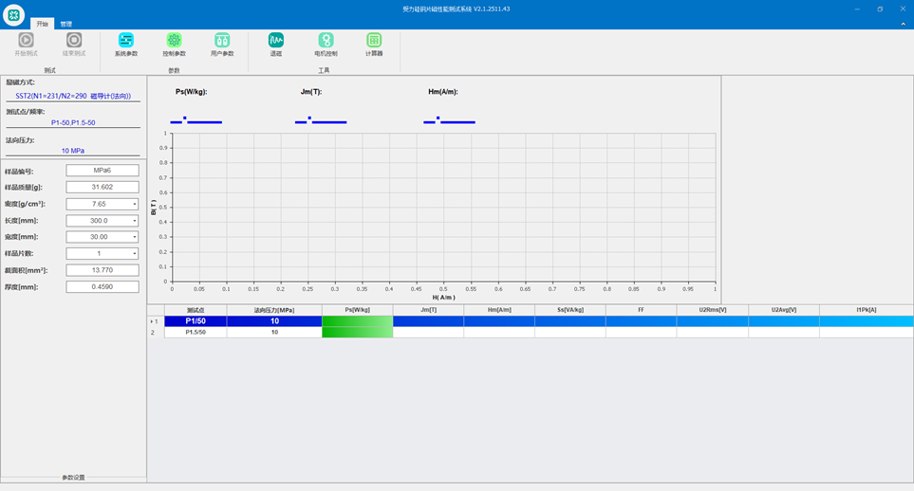Click the H(A/m) axis label on chart
914x491 pixels.
tap(443, 298)
